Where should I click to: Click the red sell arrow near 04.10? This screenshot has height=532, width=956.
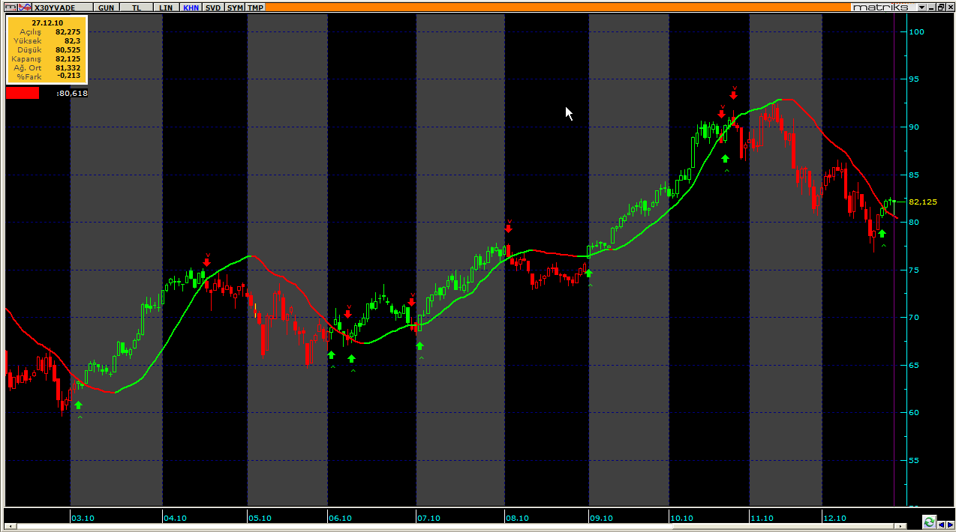pyautogui.click(x=206, y=262)
